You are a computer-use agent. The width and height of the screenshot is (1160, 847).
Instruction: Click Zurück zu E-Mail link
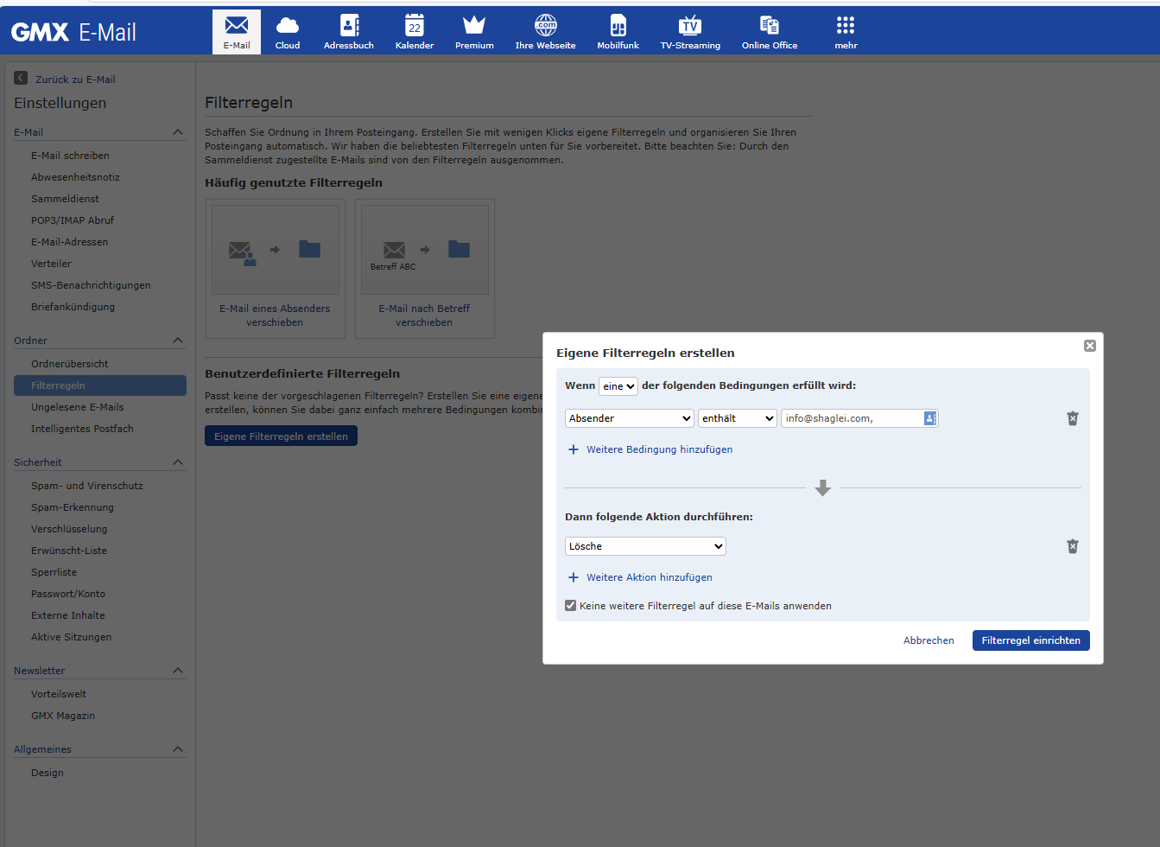pos(75,80)
